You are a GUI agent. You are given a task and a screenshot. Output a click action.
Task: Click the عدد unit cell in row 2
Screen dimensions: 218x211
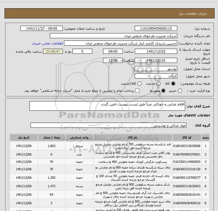[x=79, y=155]
